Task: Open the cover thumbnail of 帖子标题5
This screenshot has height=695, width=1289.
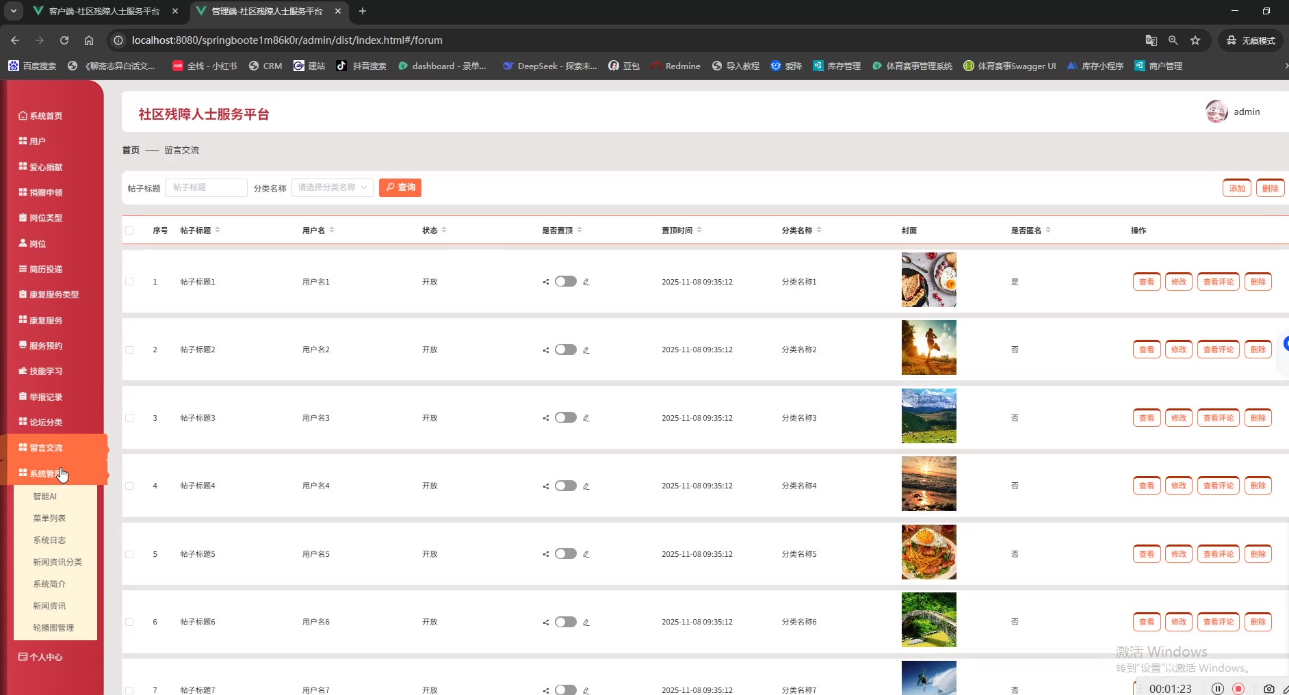Action: point(929,552)
